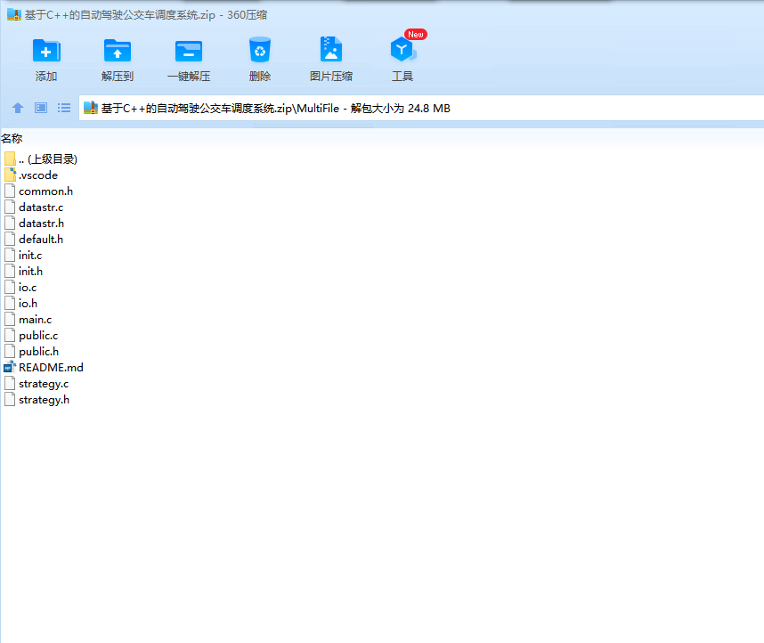The width and height of the screenshot is (764, 643).
Task: Select the public.c file
Action: tap(31, 336)
